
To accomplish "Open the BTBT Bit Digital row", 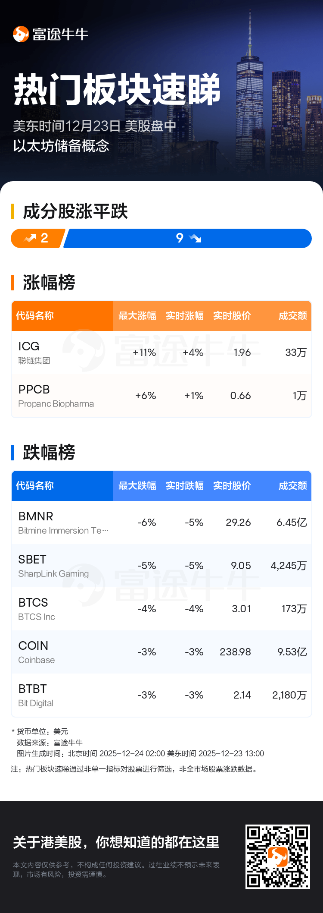I will point(161,695).
